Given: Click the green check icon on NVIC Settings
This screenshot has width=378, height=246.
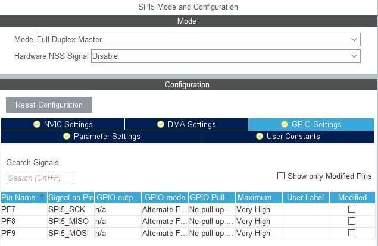Looking at the screenshot, I should (37, 124).
